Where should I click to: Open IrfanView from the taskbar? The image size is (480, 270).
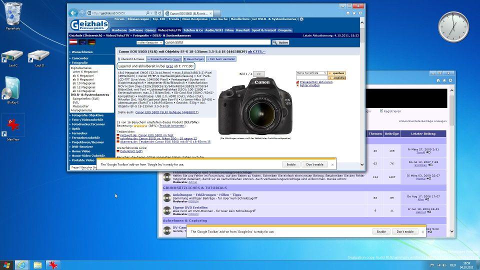pos(53,265)
